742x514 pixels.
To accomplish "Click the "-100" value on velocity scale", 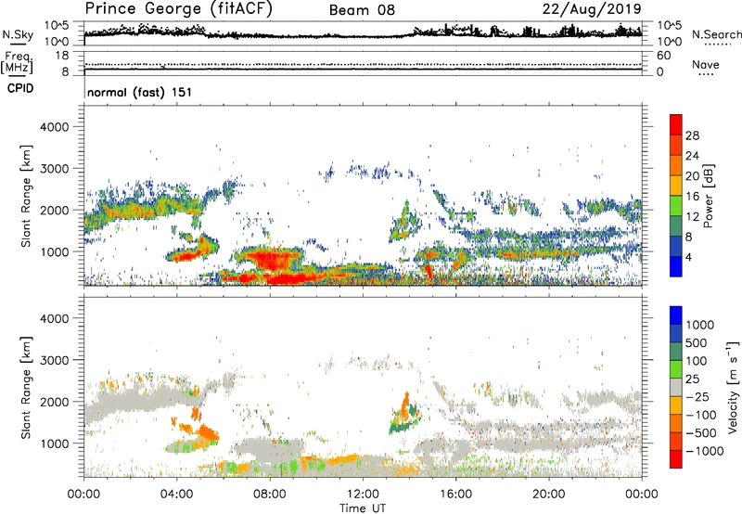I will (701, 415).
